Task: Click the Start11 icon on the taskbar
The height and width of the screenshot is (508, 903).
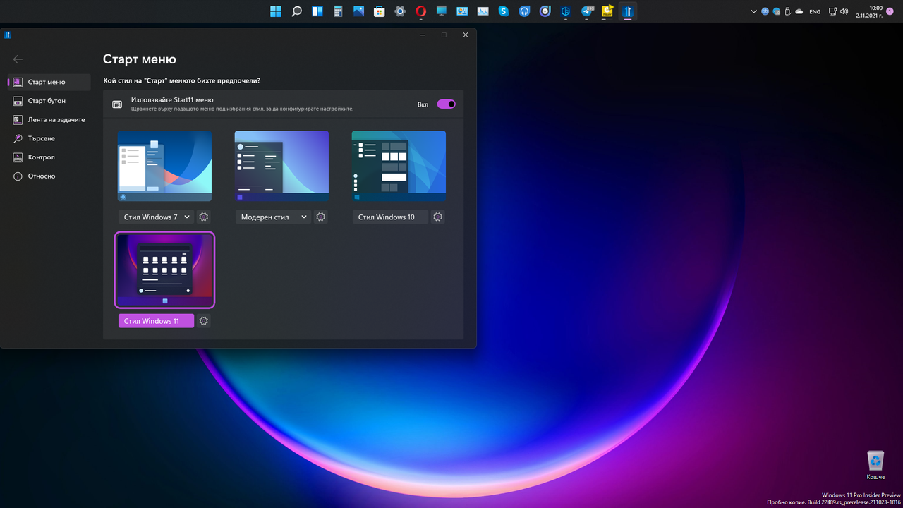Action: click(x=628, y=11)
